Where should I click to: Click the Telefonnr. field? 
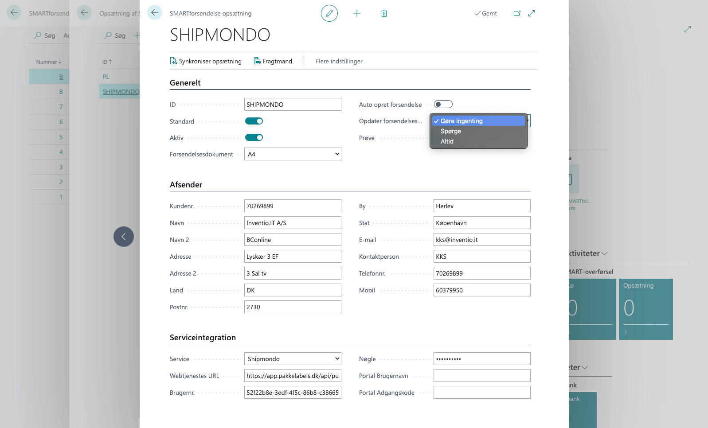click(x=482, y=273)
